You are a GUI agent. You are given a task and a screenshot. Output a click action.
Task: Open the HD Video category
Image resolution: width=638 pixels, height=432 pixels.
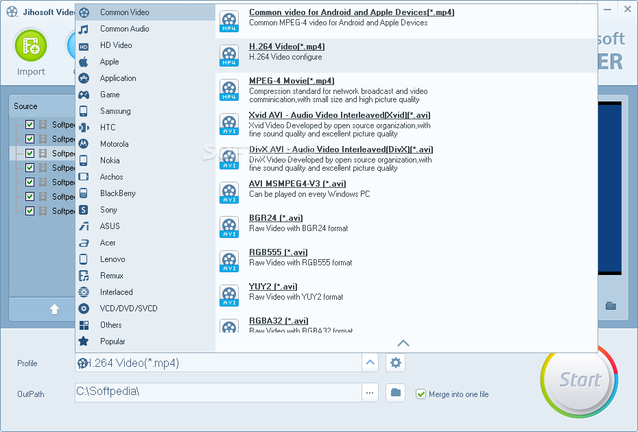click(145, 45)
